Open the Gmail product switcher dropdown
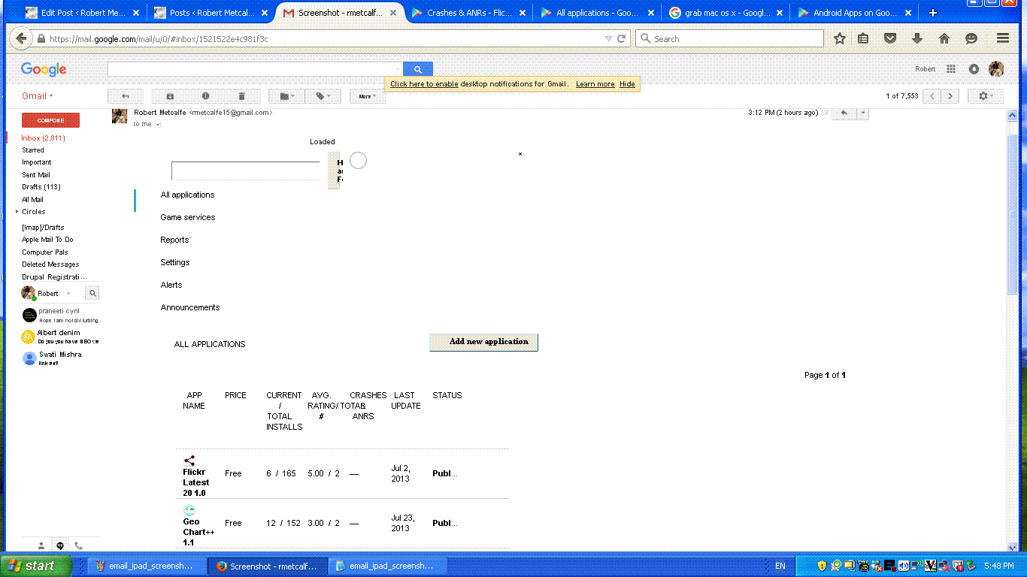The width and height of the screenshot is (1027, 577). click(x=38, y=96)
